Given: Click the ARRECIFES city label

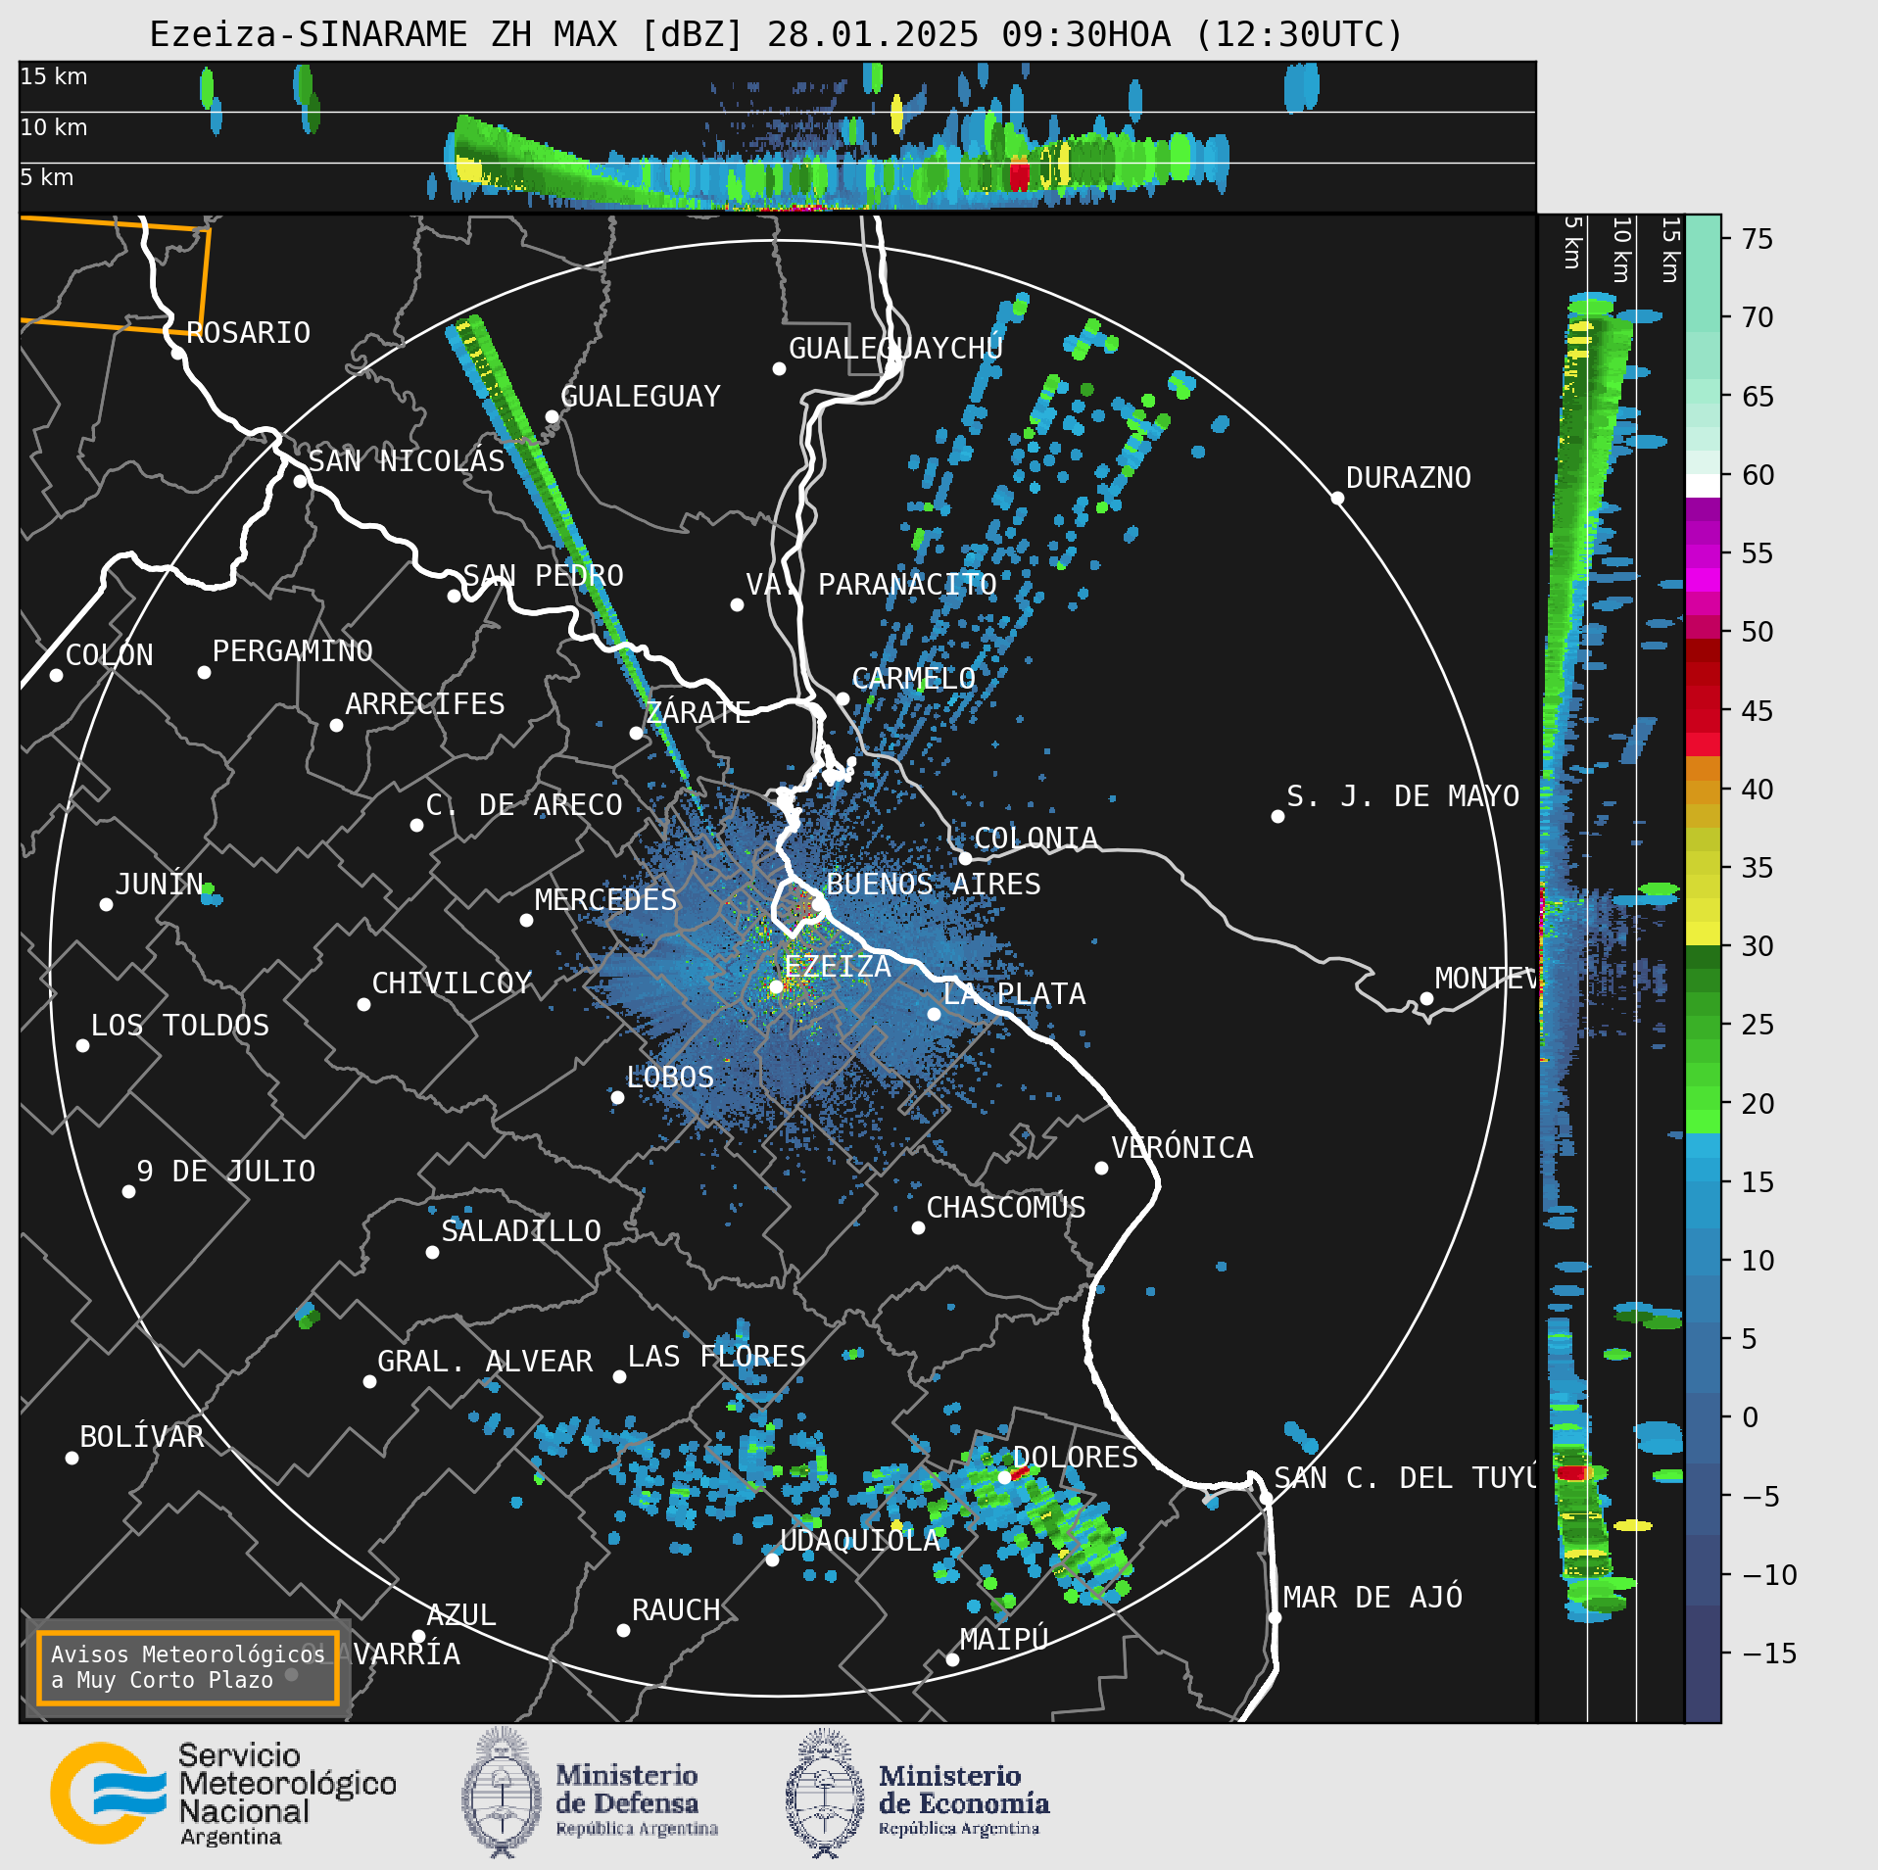Looking at the screenshot, I should 425,704.
